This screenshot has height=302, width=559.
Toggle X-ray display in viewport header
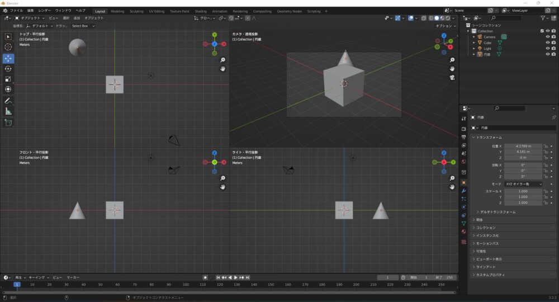(x=424, y=18)
